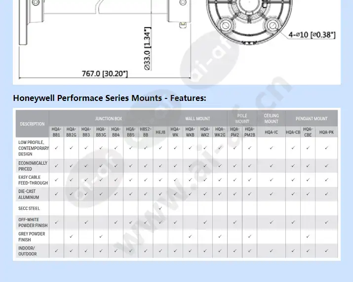Click the SECC Steel checkmark under HEJB
This screenshot has height=282, width=353.
160,208
